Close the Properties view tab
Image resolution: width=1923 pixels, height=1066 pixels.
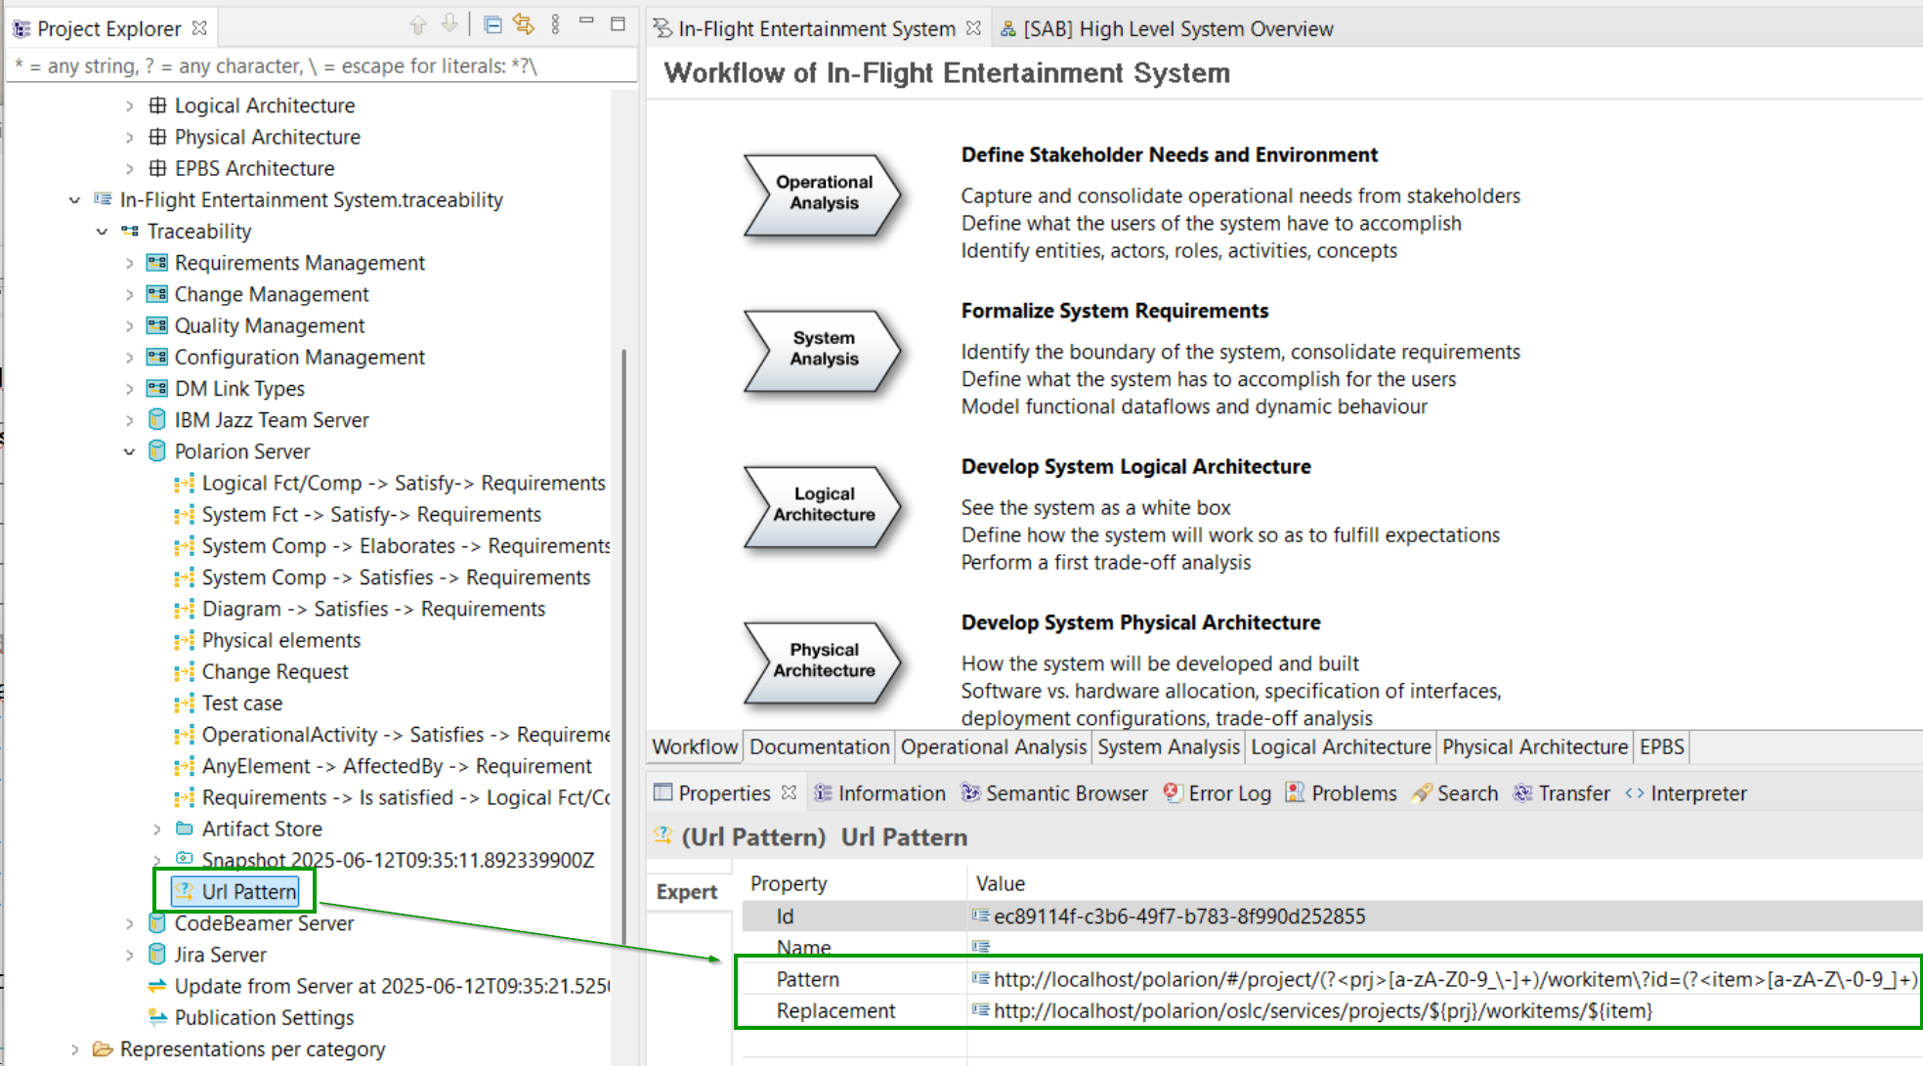tap(790, 792)
